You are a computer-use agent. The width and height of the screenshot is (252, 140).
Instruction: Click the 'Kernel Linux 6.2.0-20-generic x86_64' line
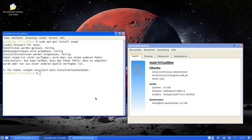(x=170, y=75)
